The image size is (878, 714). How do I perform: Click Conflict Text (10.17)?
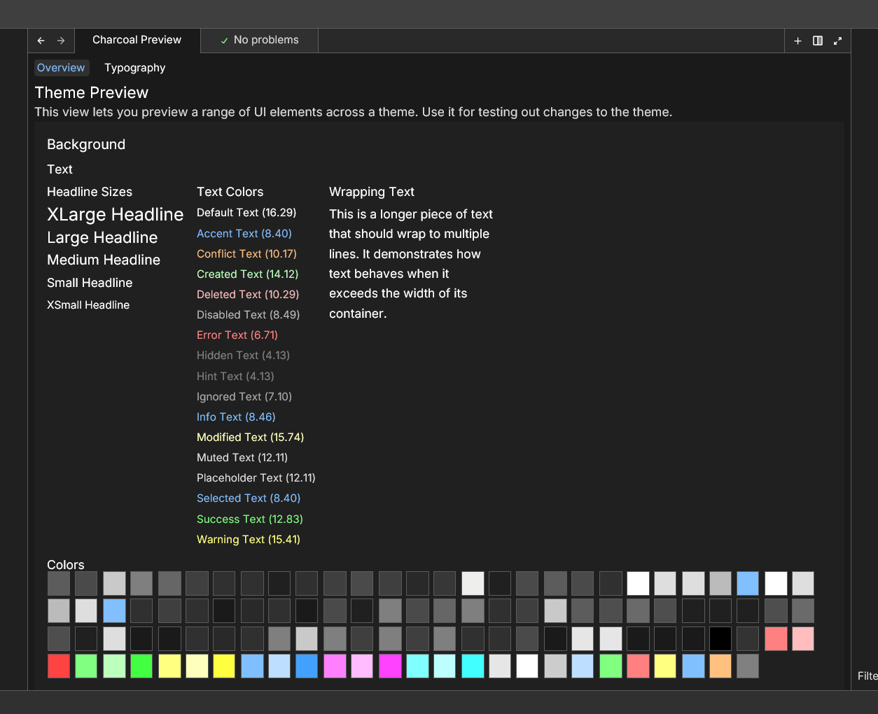[x=246, y=253]
